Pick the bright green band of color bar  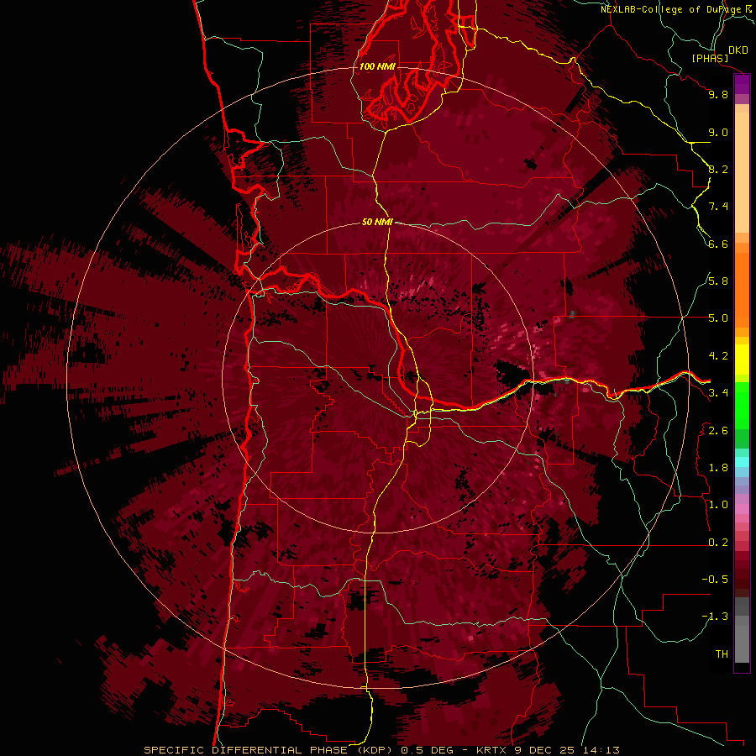pyautogui.click(x=742, y=405)
